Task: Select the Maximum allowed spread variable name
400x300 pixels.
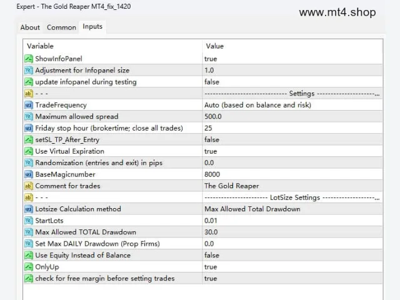Action: [x=77, y=117]
